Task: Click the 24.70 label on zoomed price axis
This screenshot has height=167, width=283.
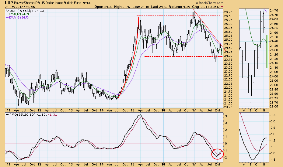Action: (x=274, y=15)
